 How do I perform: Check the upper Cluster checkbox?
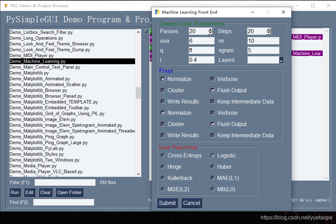(x=163, y=90)
